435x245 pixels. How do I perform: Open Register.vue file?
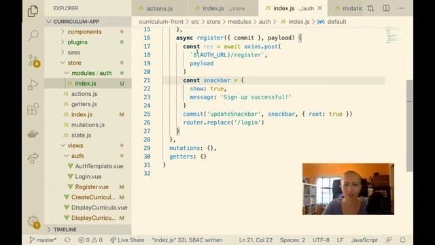click(x=88, y=187)
